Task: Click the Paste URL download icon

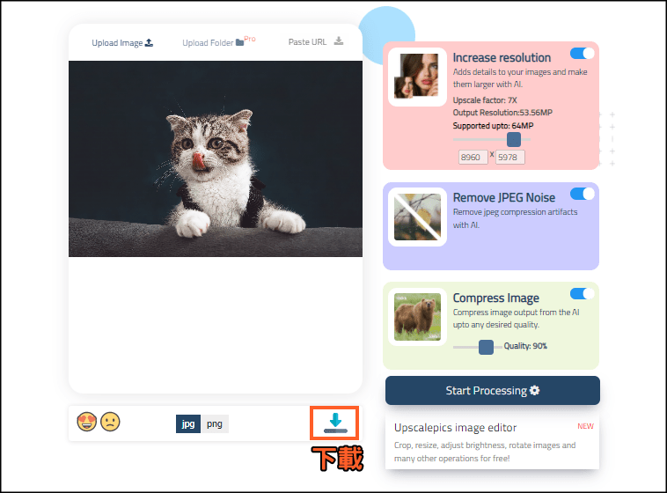Action: coord(339,40)
